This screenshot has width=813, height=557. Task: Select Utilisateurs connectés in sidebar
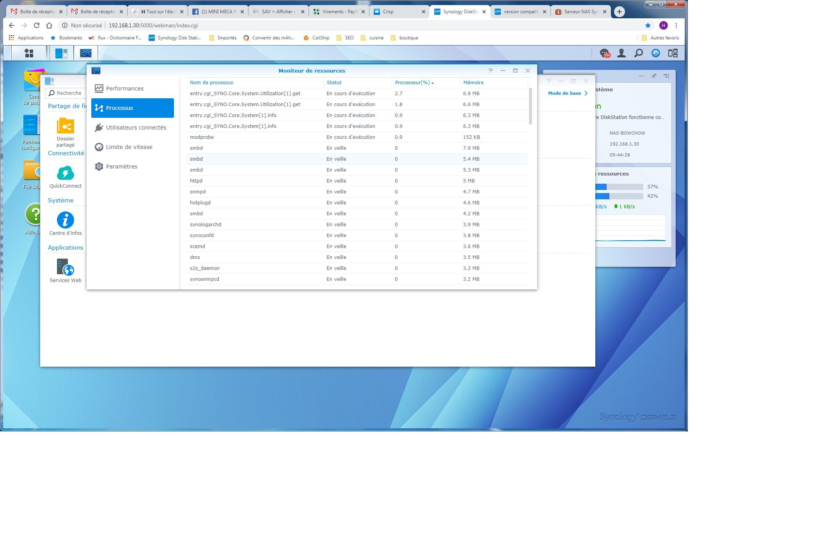[x=136, y=128]
